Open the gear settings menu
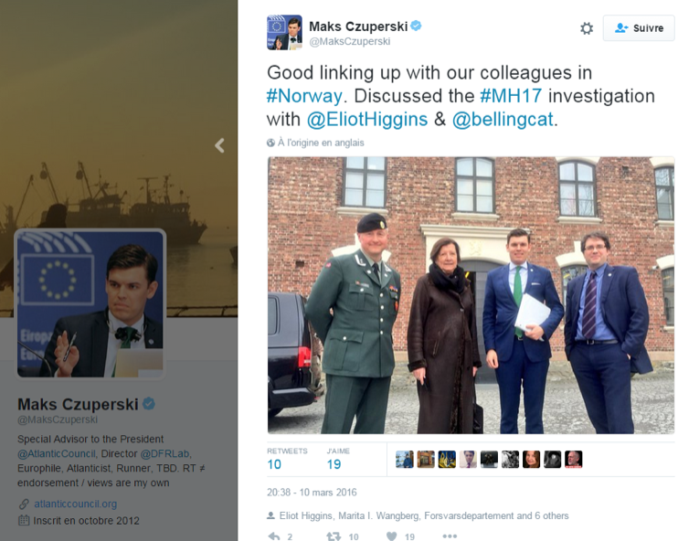The width and height of the screenshot is (678, 541). (587, 28)
